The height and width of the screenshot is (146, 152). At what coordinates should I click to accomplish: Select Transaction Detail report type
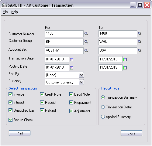103,107
